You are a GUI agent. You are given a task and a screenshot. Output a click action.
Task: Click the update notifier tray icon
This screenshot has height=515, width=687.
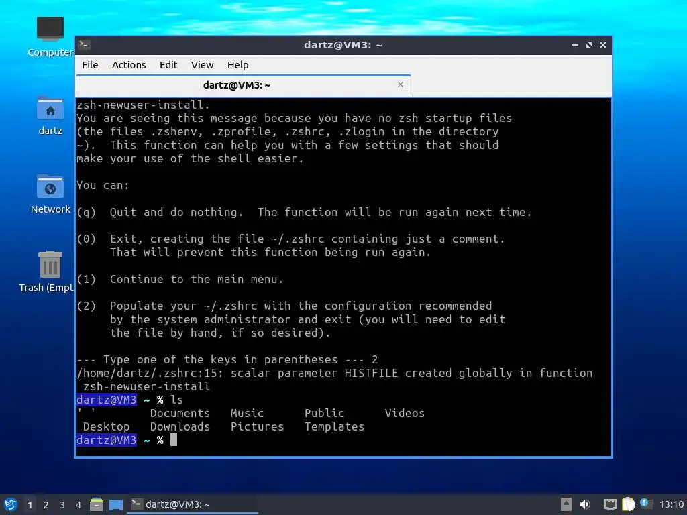(x=645, y=504)
